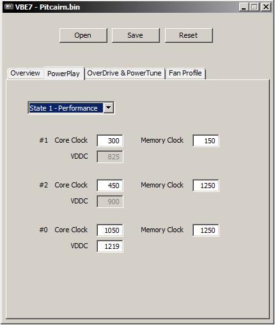The height and width of the screenshot is (325, 275).
Task: Click the VDDC label under #2
Action: (x=79, y=201)
